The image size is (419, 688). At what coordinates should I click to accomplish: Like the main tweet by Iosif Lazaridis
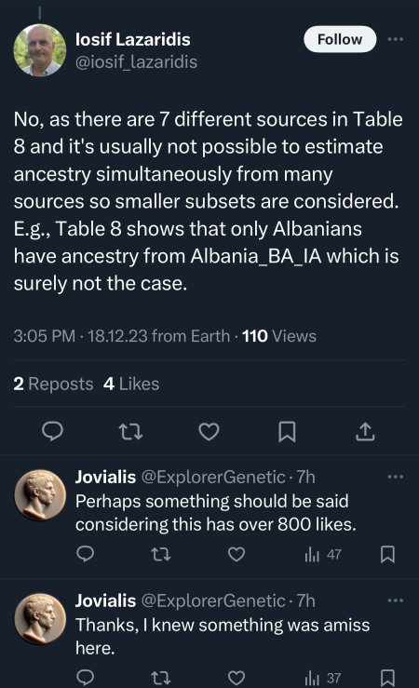click(209, 432)
